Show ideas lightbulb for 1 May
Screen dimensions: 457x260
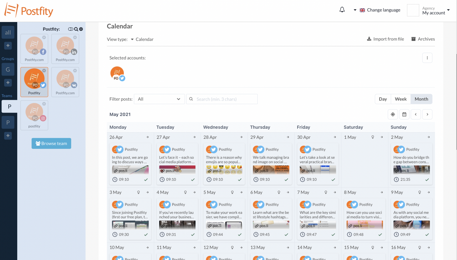tap(373, 137)
